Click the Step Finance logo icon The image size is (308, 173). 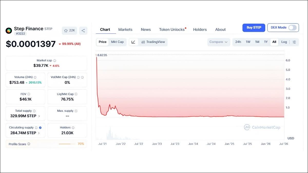tap(9, 31)
